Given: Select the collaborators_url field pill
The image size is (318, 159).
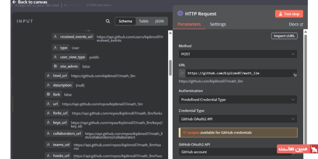Looking at the screenshot, I should tap(64, 134).
